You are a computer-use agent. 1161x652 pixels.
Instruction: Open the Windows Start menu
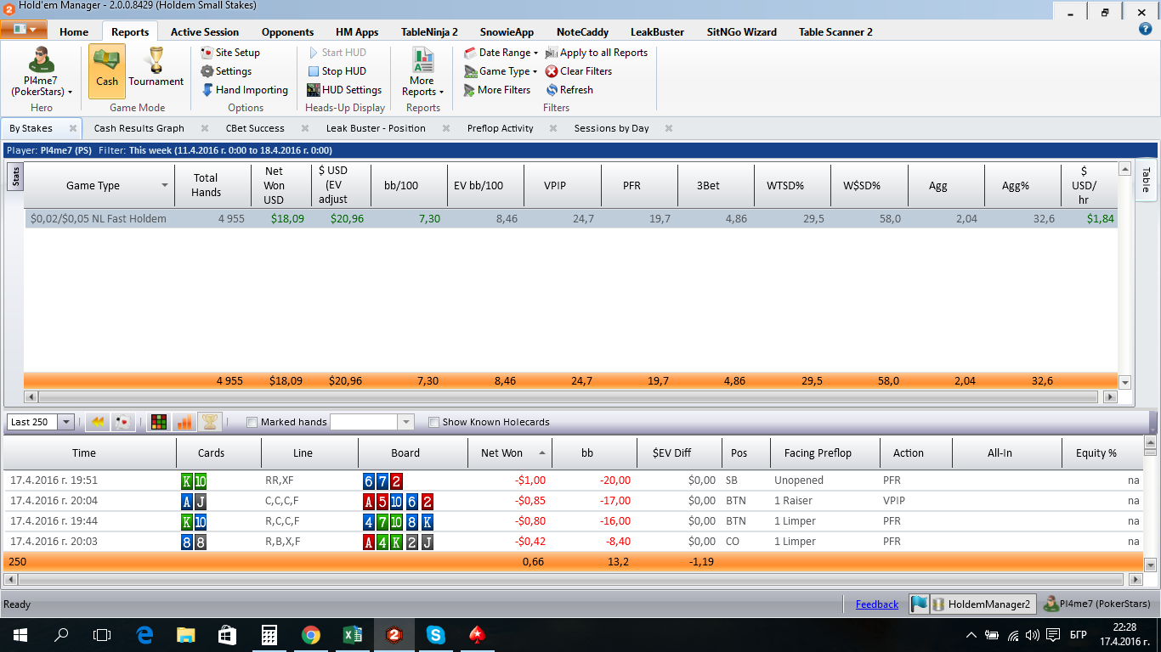coord(20,634)
